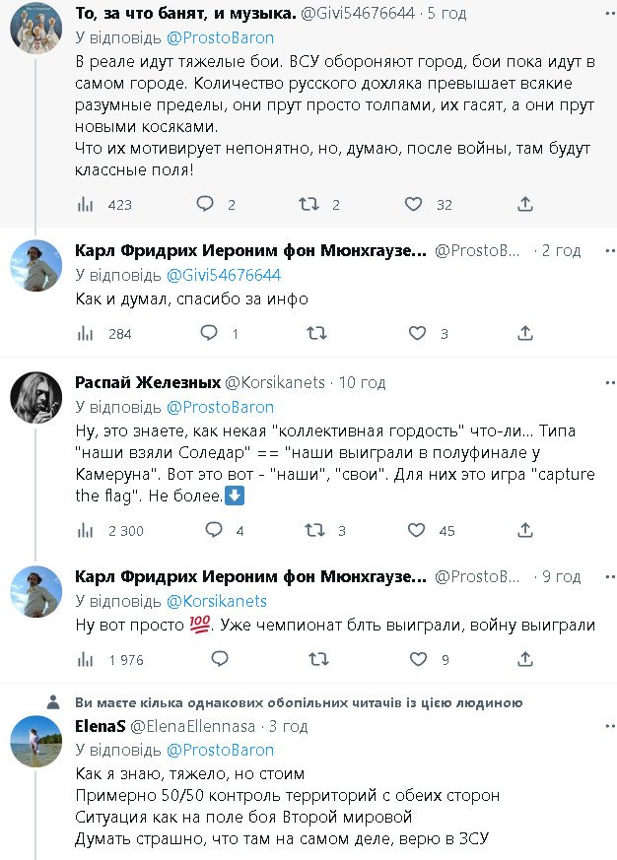Open view stats showing 2 300 views
This screenshot has width=617, height=860.
pos(86,530)
